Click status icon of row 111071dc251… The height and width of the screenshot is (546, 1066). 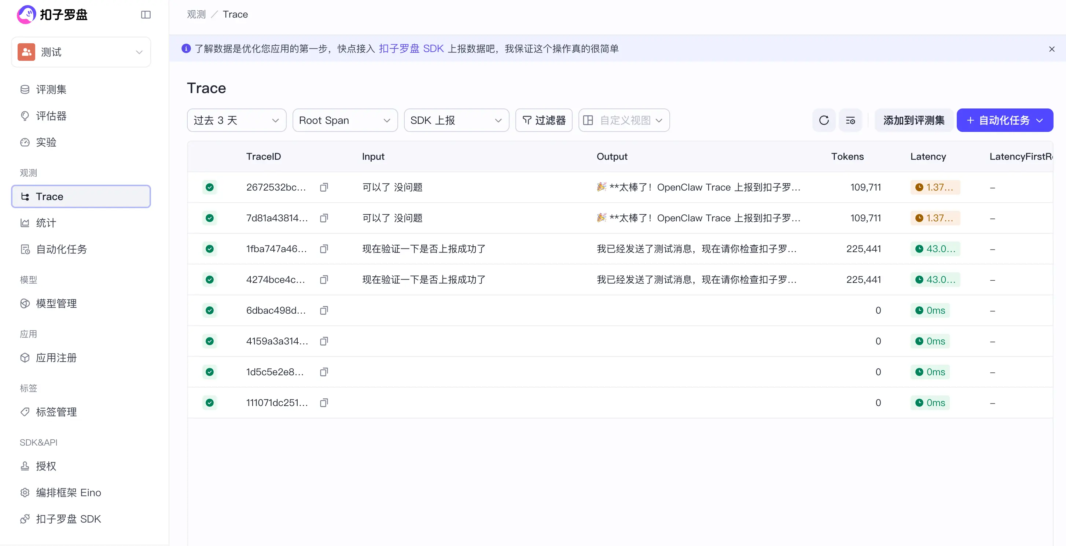click(210, 403)
